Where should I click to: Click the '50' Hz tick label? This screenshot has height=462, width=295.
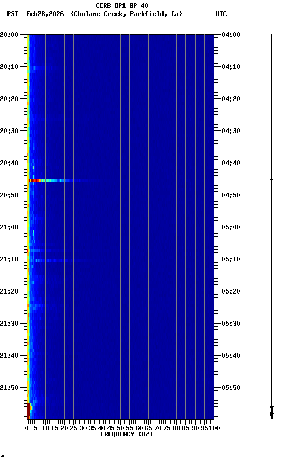(x=120, y=428)
